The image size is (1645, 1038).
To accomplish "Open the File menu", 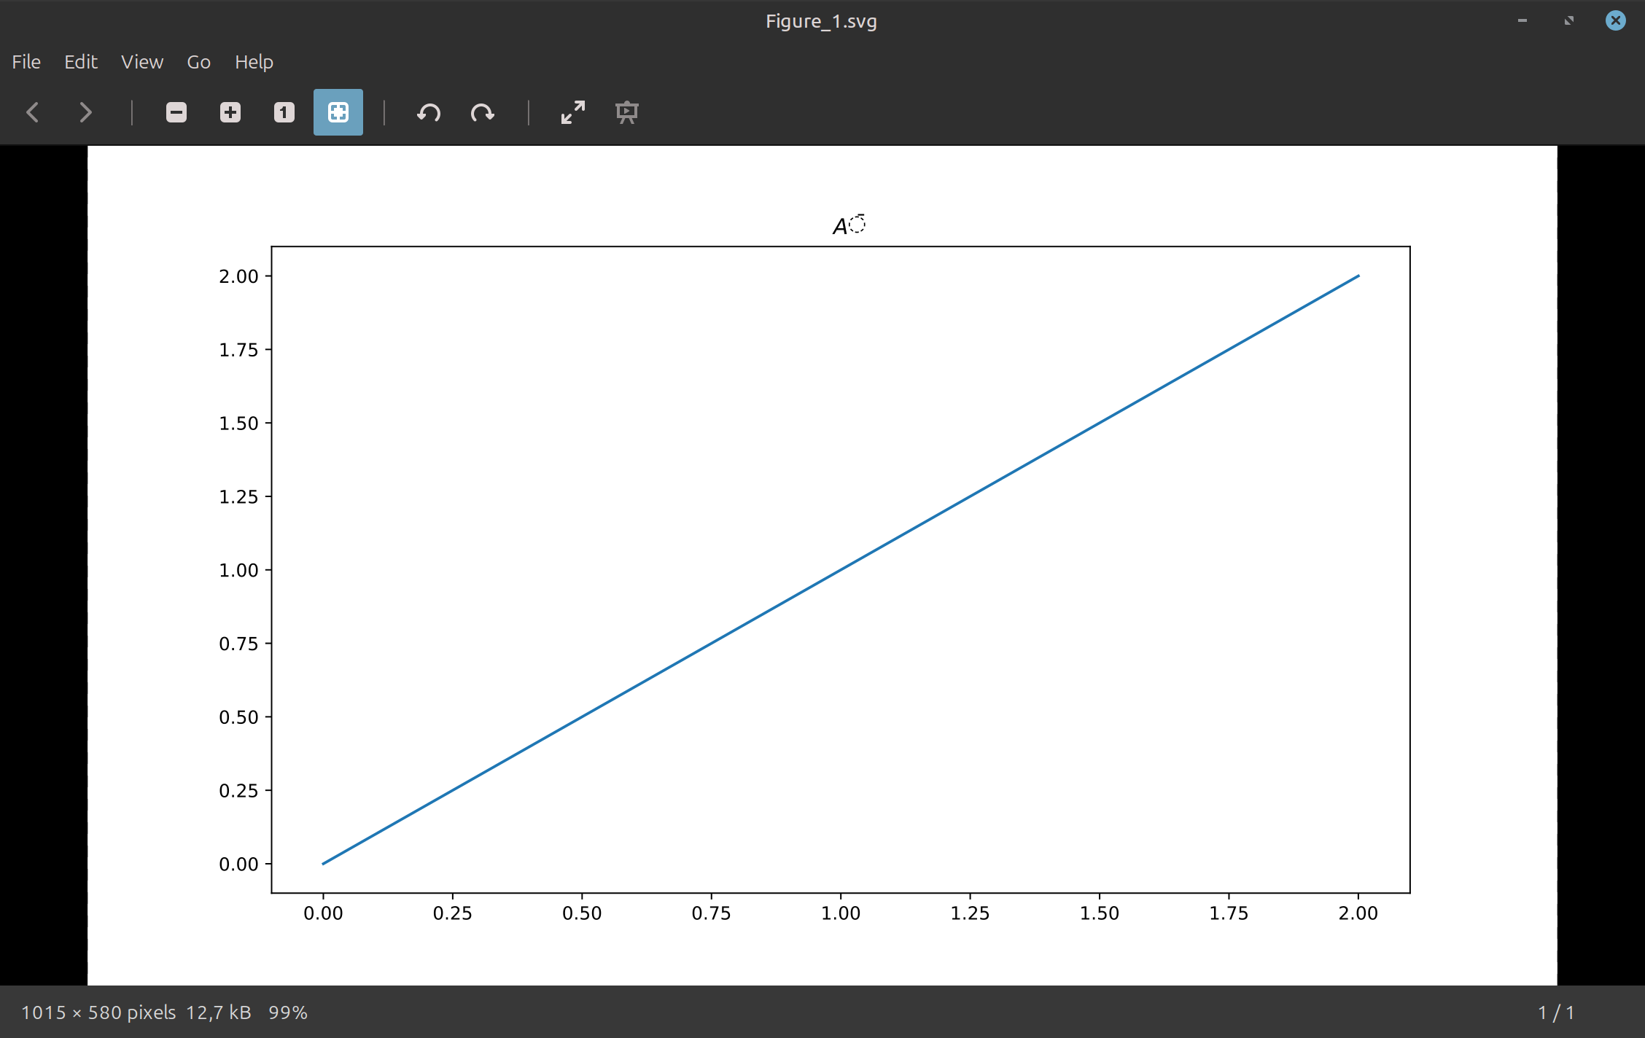I will click(26, 62).
